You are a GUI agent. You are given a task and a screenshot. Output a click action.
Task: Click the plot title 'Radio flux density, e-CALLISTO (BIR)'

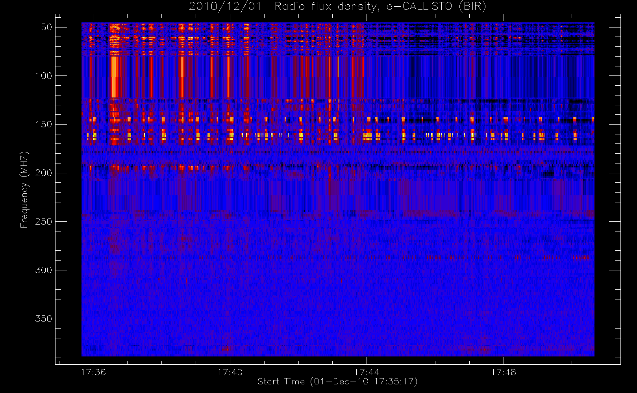(x=380, y=7)
